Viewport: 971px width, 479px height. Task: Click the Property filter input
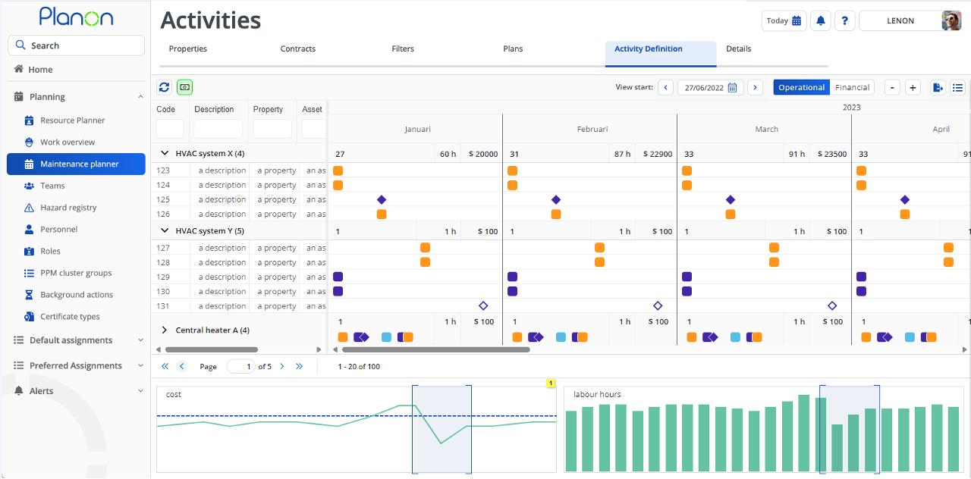pos(272,129)
